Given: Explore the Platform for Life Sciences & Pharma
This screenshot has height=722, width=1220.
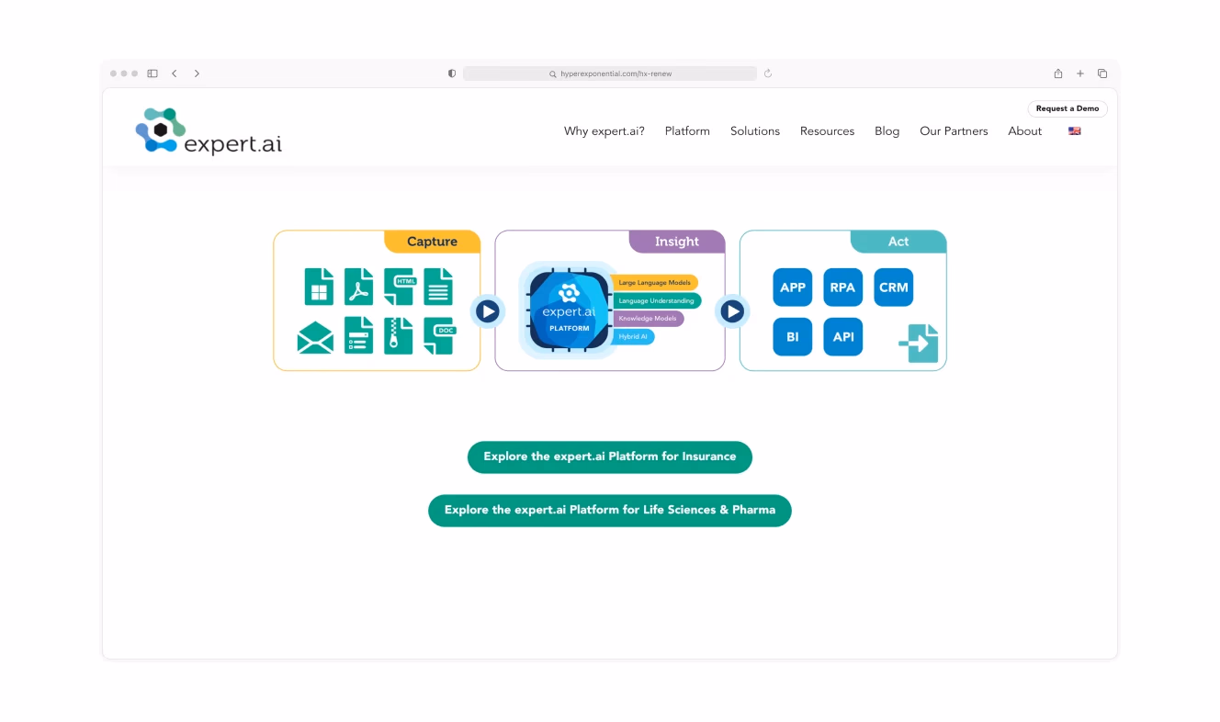Looking at the screenshot, I should coord(610,510).
